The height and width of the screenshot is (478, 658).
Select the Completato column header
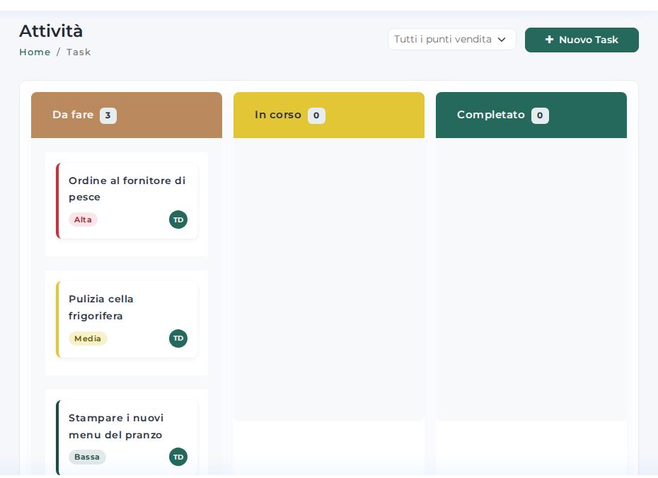(x=531, y=115)
